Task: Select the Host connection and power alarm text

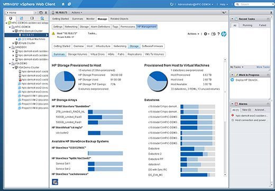Action: 252,120
